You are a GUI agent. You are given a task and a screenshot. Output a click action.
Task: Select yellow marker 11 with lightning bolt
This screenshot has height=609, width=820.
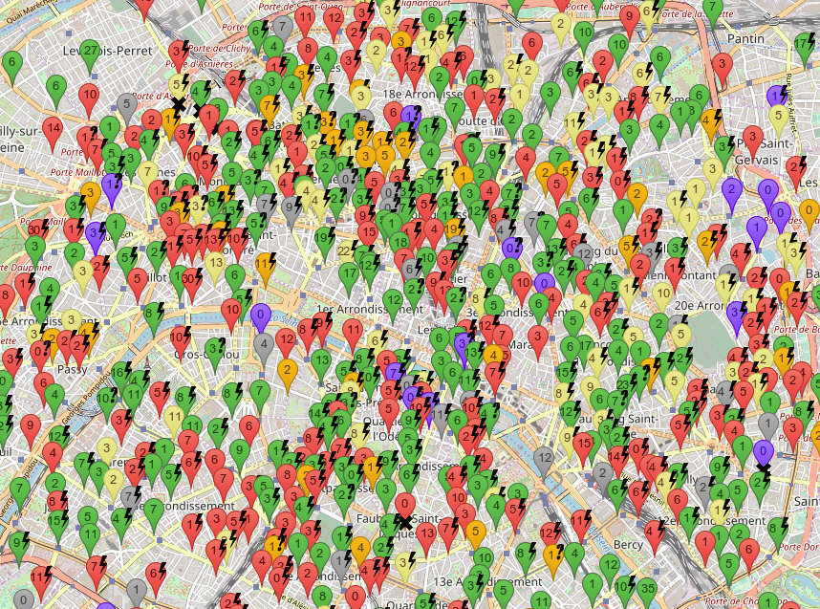573,128
